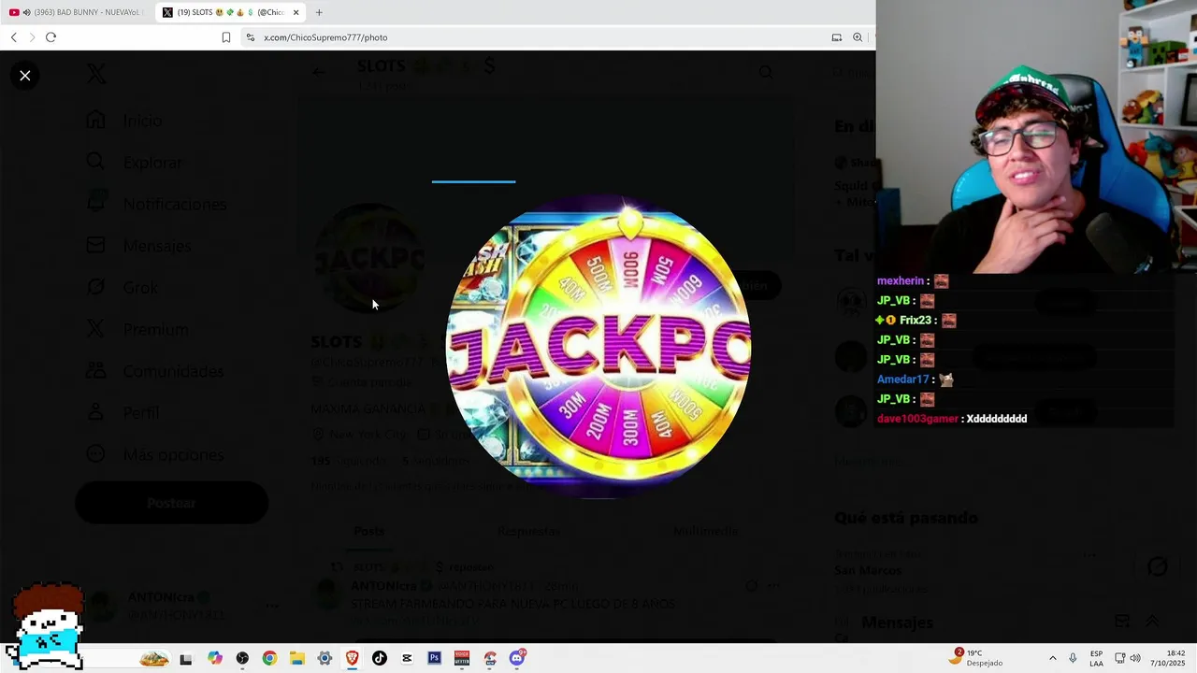Screen dimensions: 1197x673
Task: Open network status icon in system tray
Action: coord(1120,659)
